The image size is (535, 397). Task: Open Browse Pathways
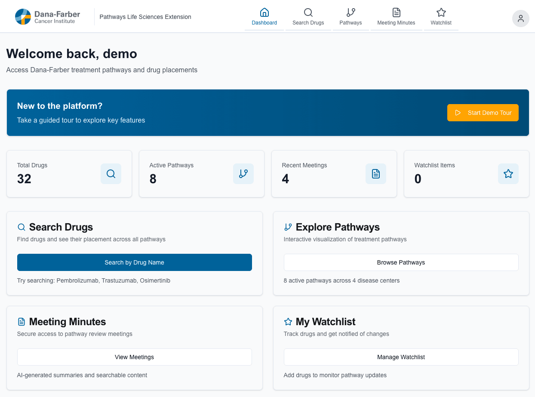pyautogui.click(x=401, y=262)
